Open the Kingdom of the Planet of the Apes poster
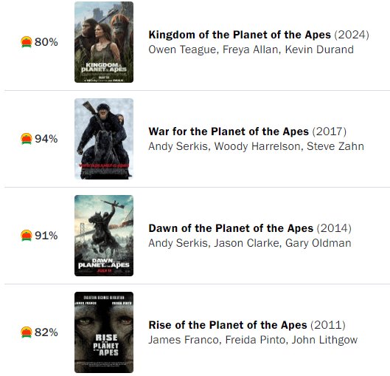Screen dimensions: 390x376 click(104, 42)
